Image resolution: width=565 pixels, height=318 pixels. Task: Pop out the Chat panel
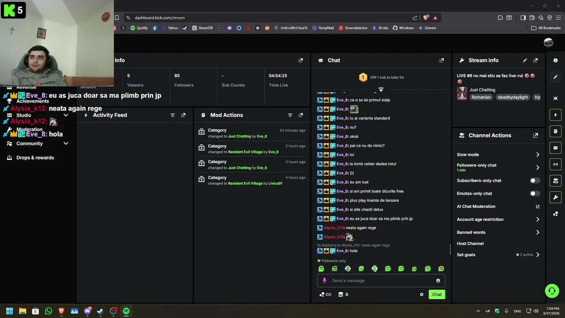[441, 61]
